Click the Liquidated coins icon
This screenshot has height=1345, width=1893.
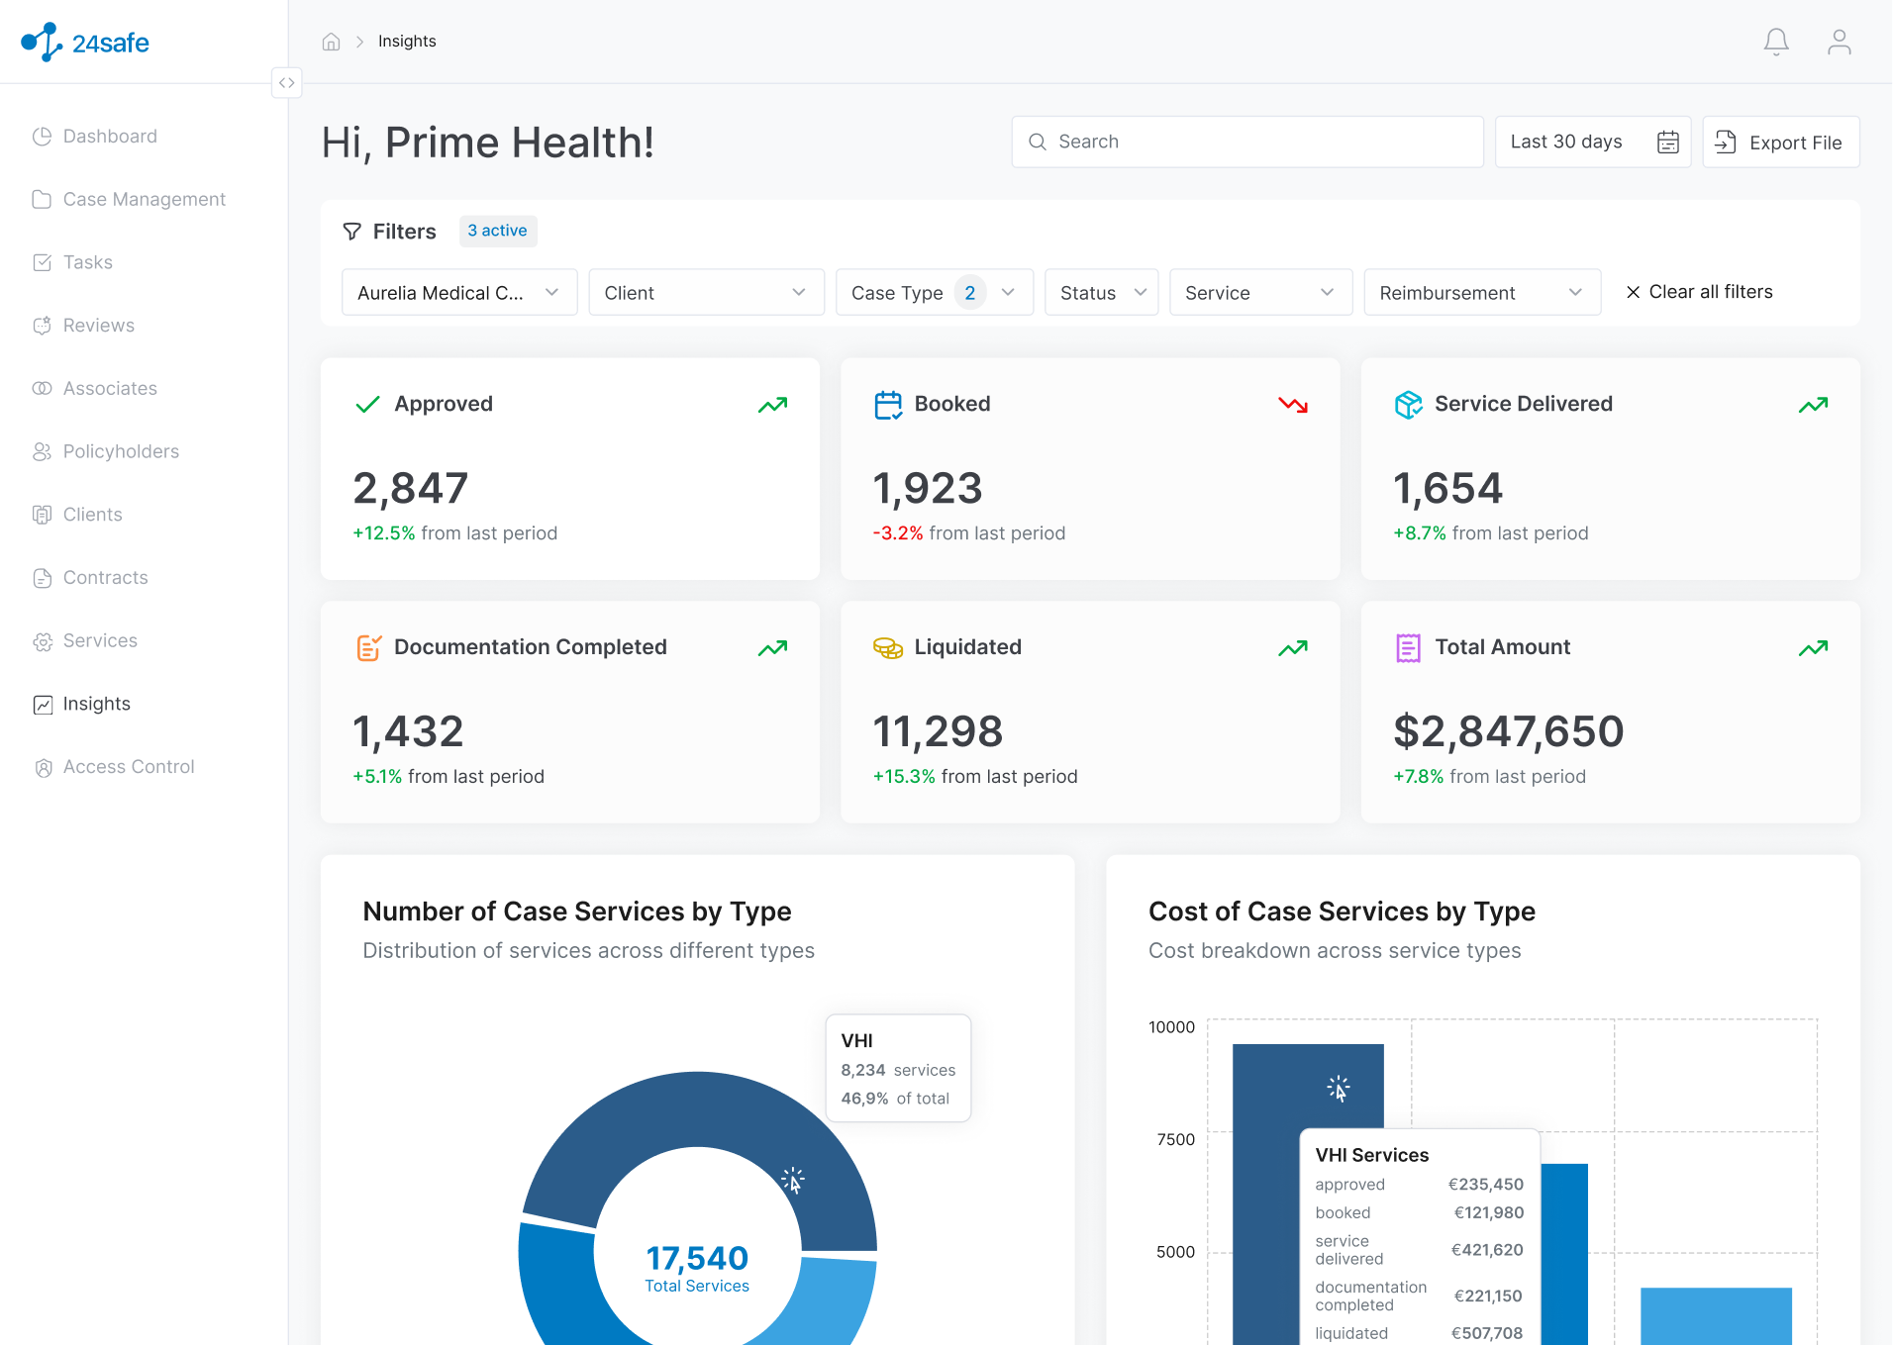pyautogui.click(x=887, y=647)
